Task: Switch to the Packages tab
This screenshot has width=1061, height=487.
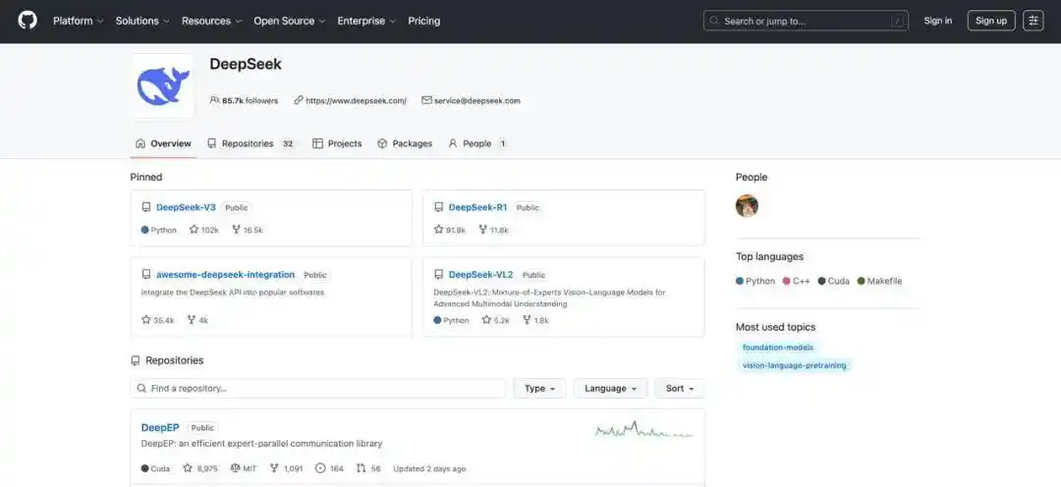Action: point(405,143)
